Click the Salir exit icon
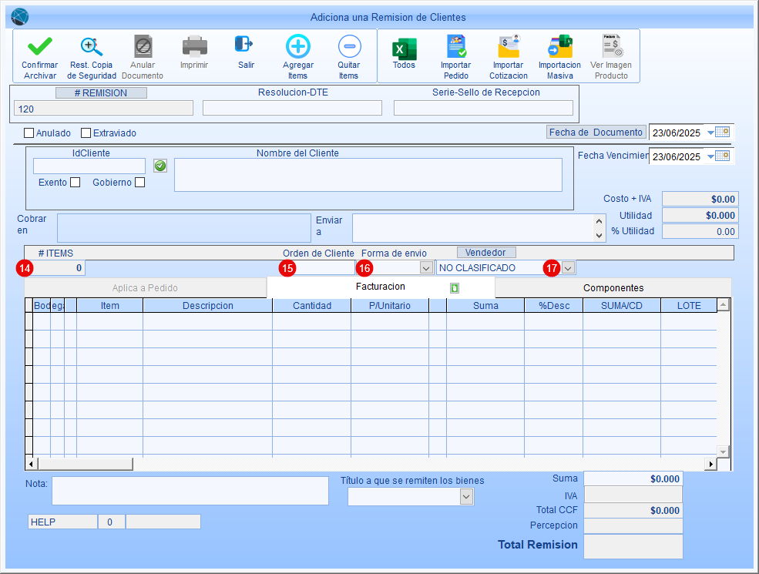The width and height of the screenshot is (759, 574). (245, 45)
